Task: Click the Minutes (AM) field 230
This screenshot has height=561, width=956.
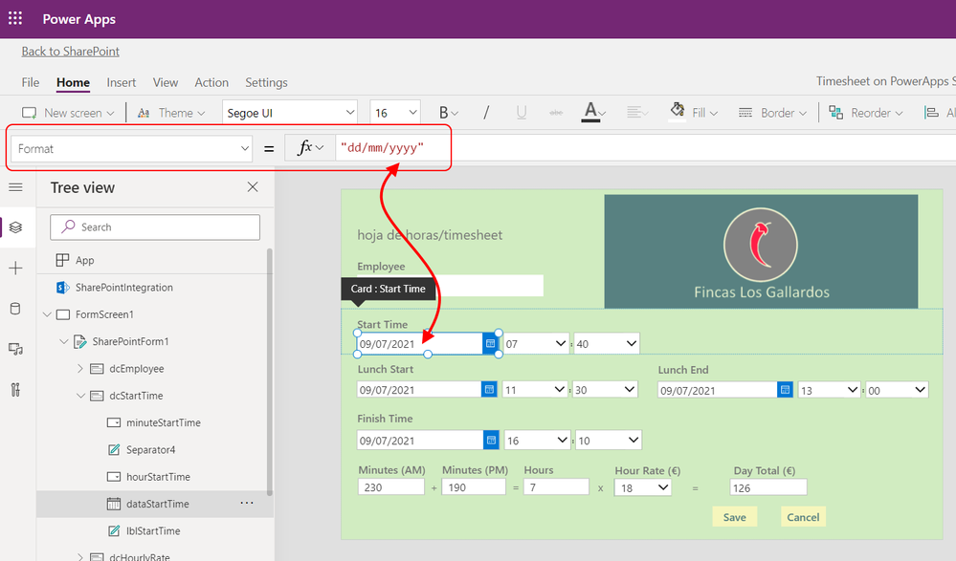Action: [390, 487]
